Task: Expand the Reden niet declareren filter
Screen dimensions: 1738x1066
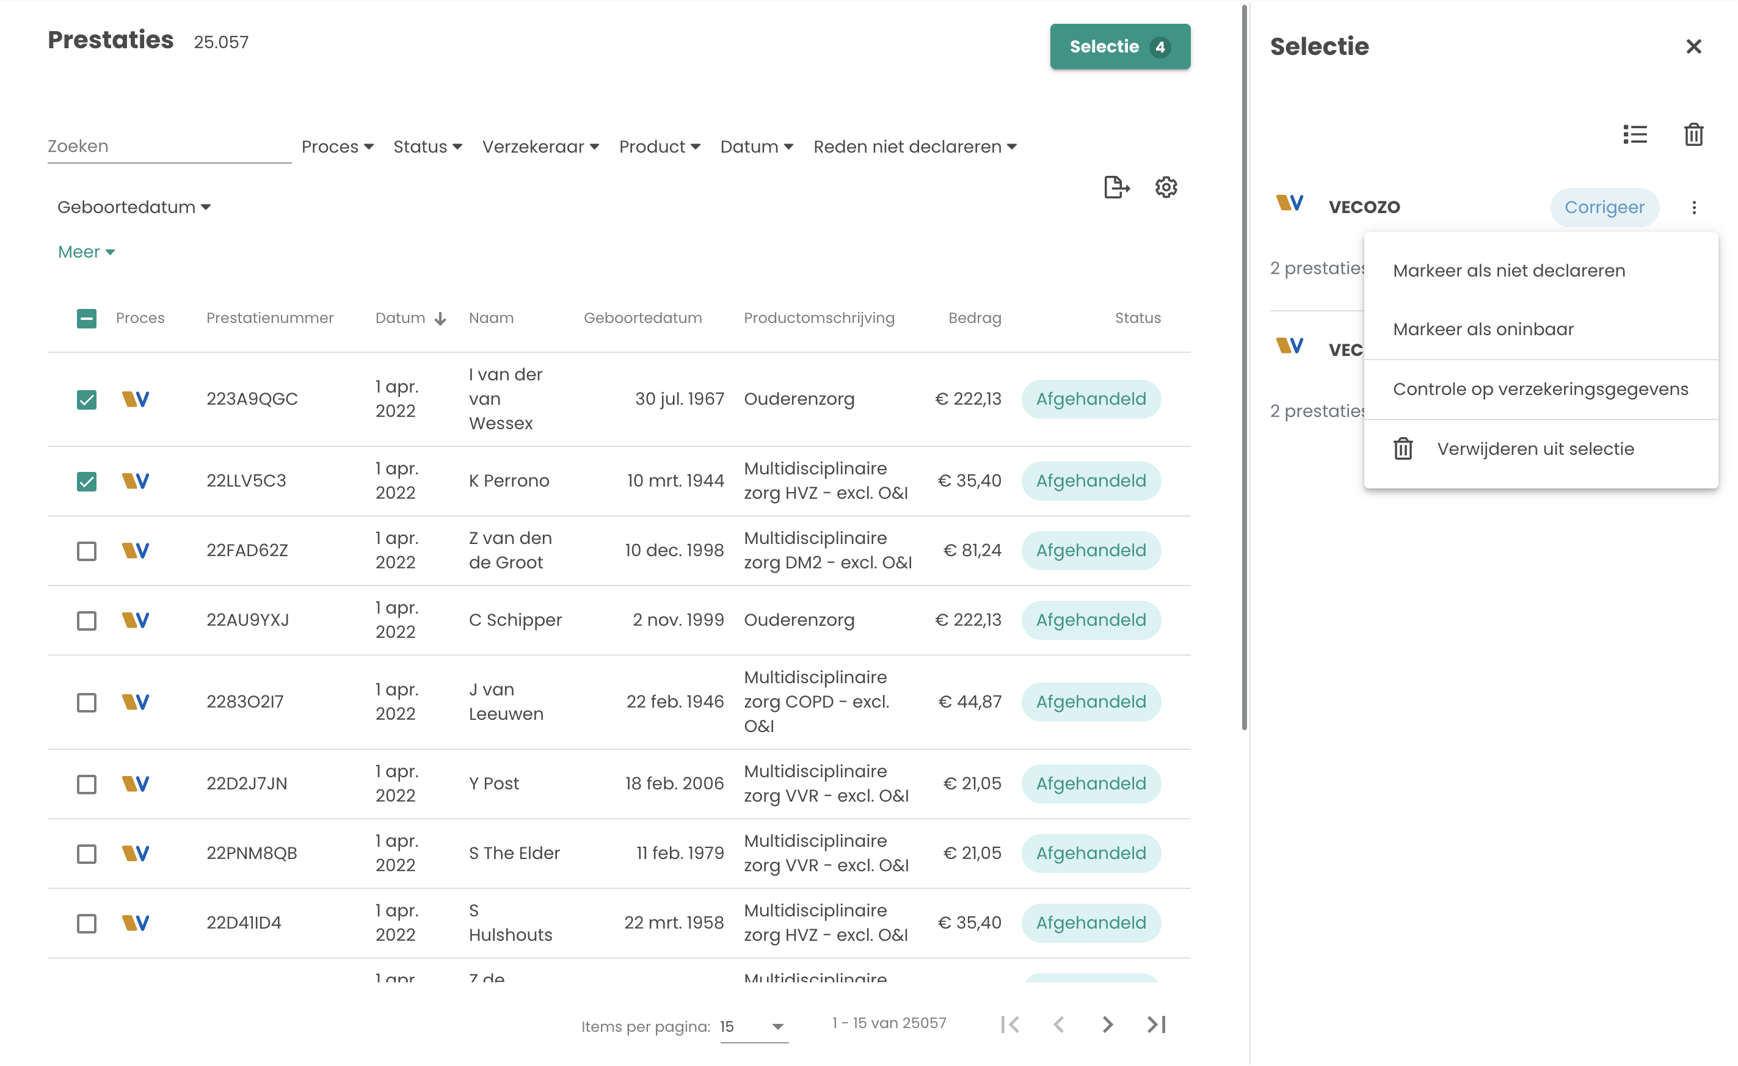Action: point(914,147)
